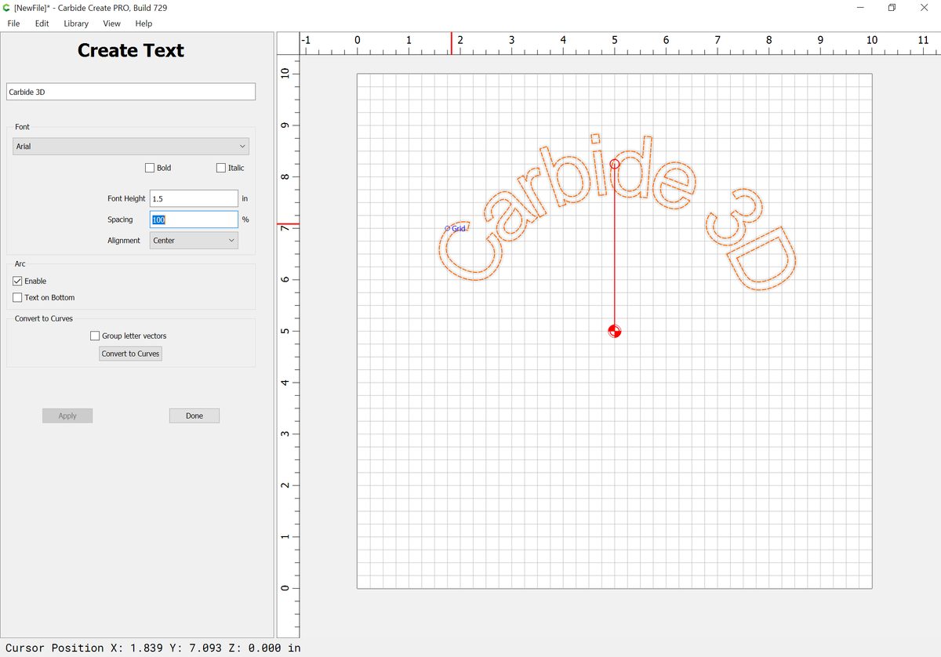Click the Spacing percentage field
The width and height of the screenshot is (941, 657).
(193, 220)
